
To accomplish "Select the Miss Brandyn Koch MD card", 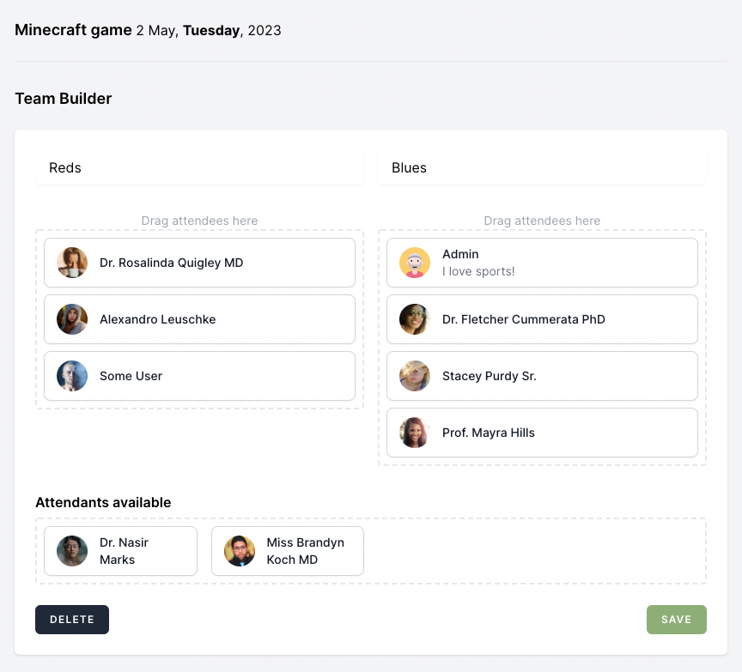I will [288, 551].
